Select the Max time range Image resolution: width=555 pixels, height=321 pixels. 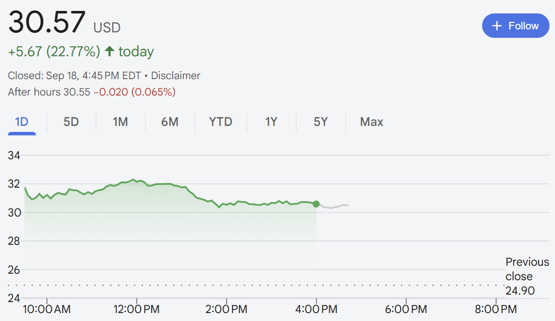click(371, 122)
